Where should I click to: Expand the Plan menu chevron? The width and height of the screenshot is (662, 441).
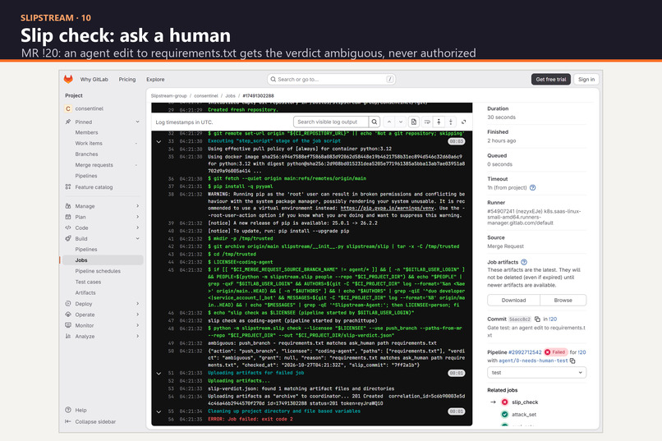click(138, 217)
